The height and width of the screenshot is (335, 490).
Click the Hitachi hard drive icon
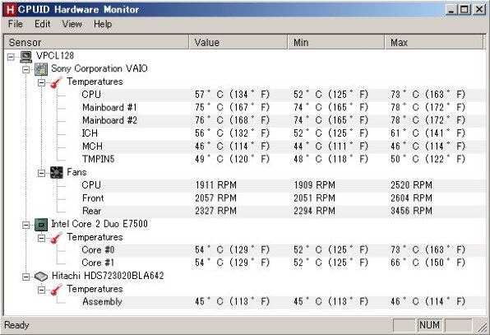tap(41, 277)
